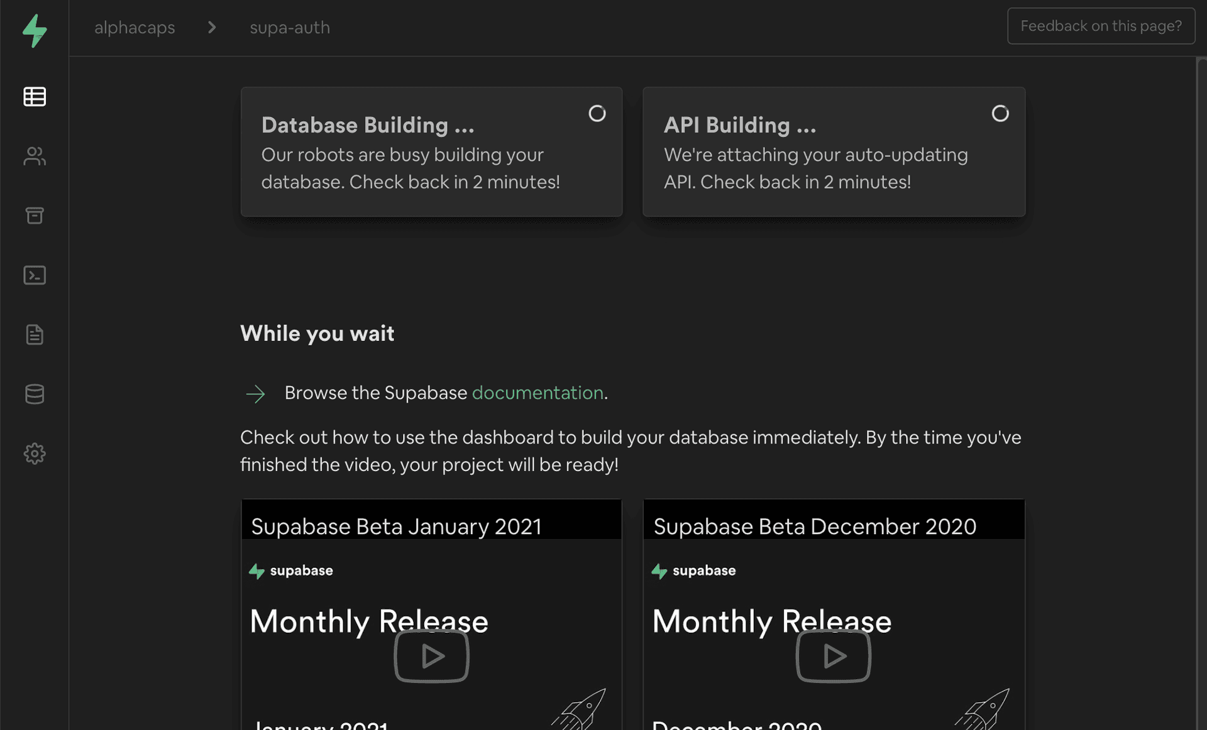1207x730 pixels.
Task: Open the documentation link
Action: (537, 393)
